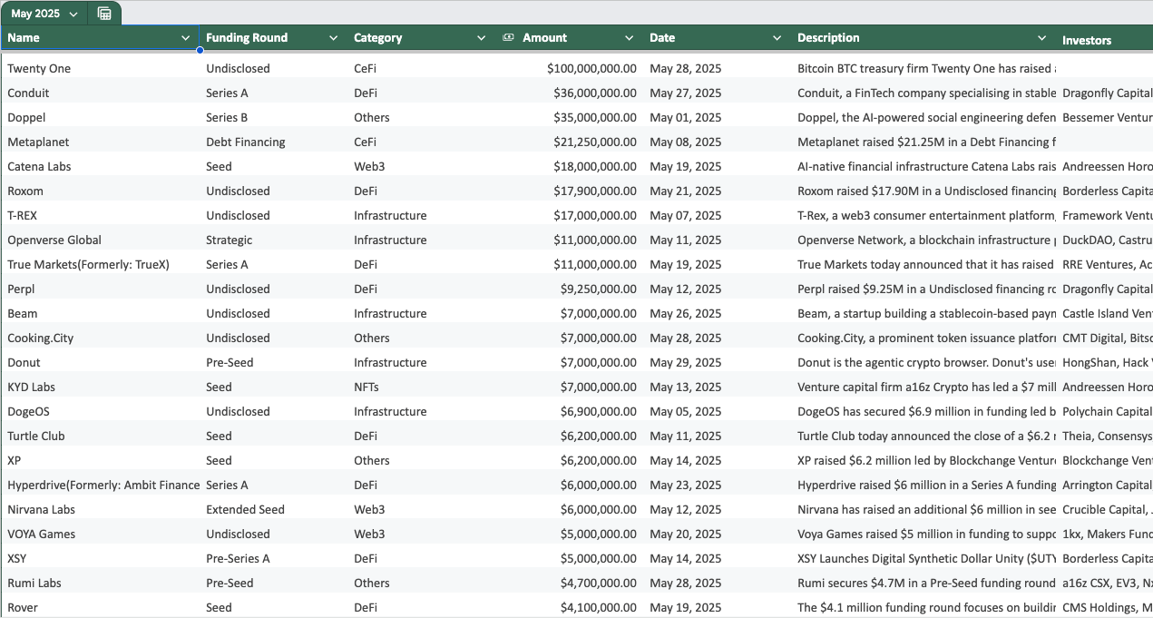Image resolution: width=1153 pixels, height=618 pixels.
Task: Select the blue selection handle under Name column
Action: click(x=200, y=50)
